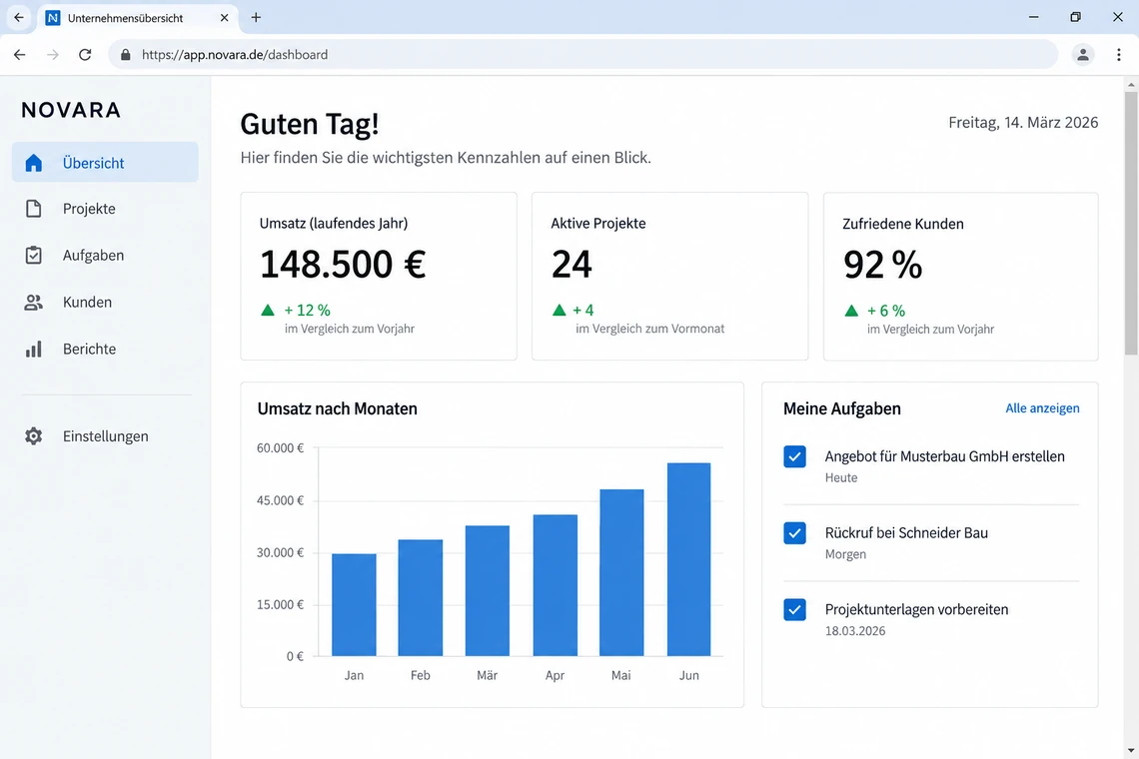Click the address bar URL field
Viewport: 1139px width, 759px height.
(x=582, y=55)
